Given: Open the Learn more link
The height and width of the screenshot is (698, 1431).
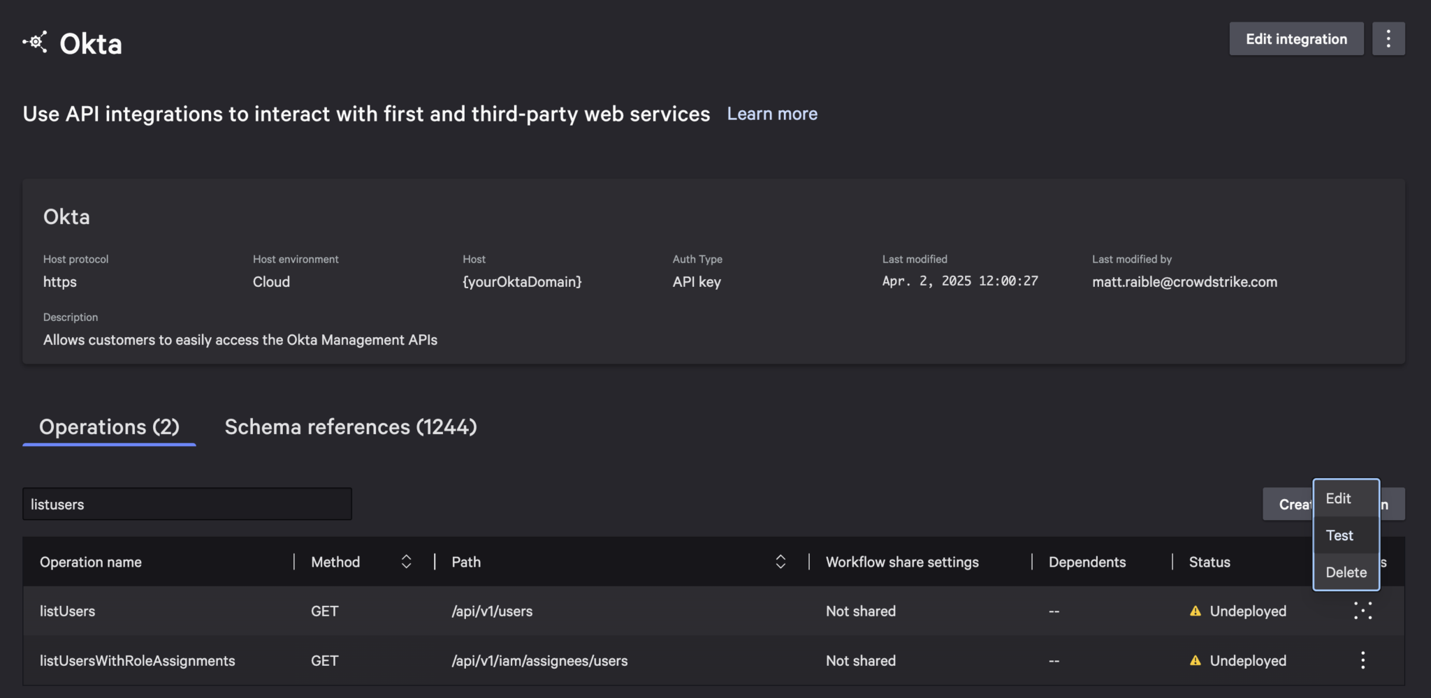Looking at the screenshot, I should coord(772,113).
